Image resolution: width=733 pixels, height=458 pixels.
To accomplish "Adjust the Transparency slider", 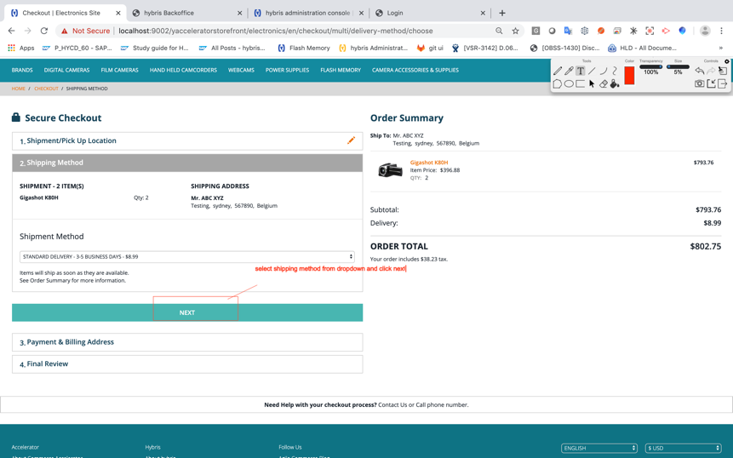I will coord(650,66).
